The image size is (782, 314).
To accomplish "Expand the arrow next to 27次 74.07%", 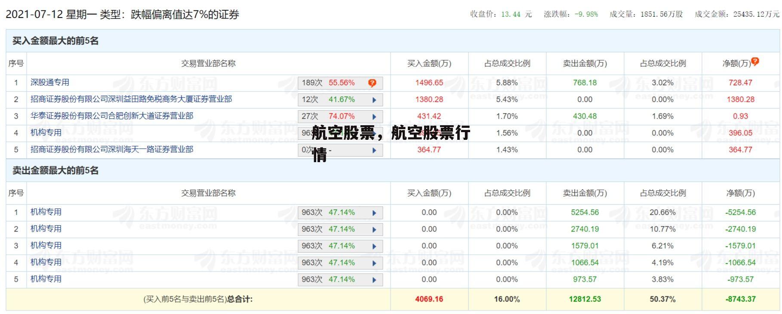I will pyautogui.click(x=374, y=117).
